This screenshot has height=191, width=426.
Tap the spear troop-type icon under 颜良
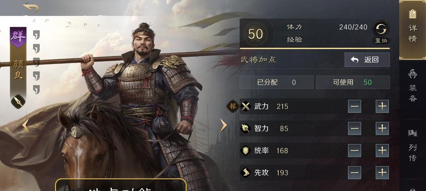[x=18, y=102]
